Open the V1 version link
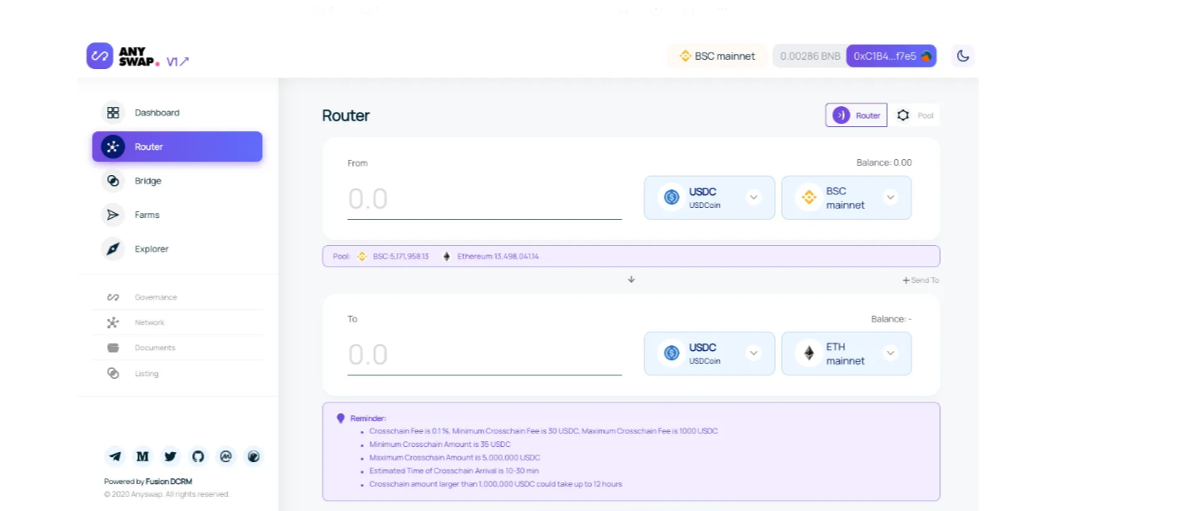1186x511 pixels. click(x=178, y=61)
